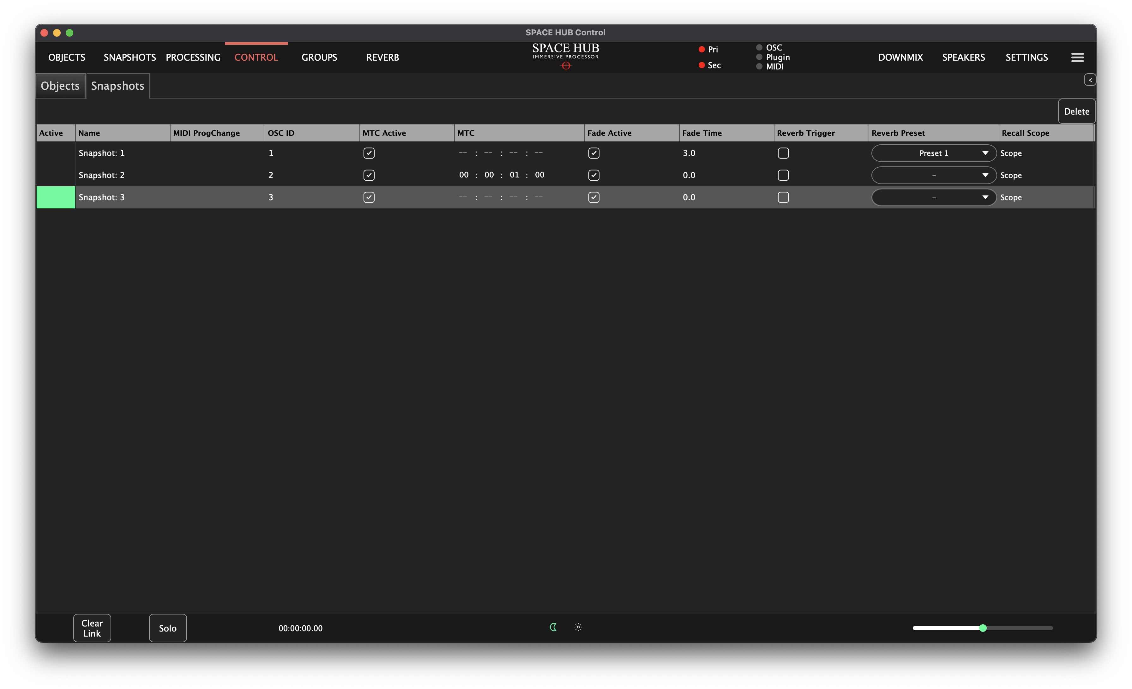The height and width of the screenshot is (689, 1132).
Task: Click the Space Hub red crosshair logo
Action: (x=566, y=66)
